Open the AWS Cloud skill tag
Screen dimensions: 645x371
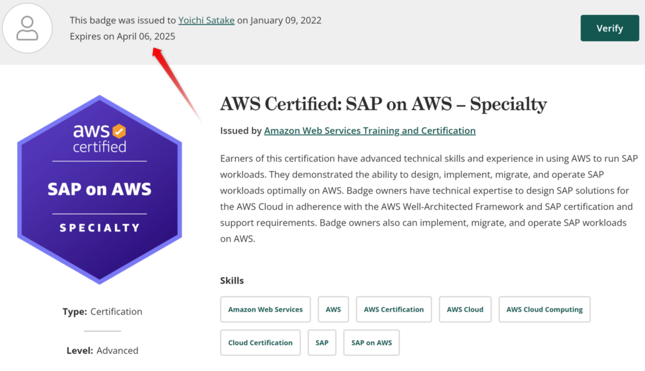pos(465,310)
